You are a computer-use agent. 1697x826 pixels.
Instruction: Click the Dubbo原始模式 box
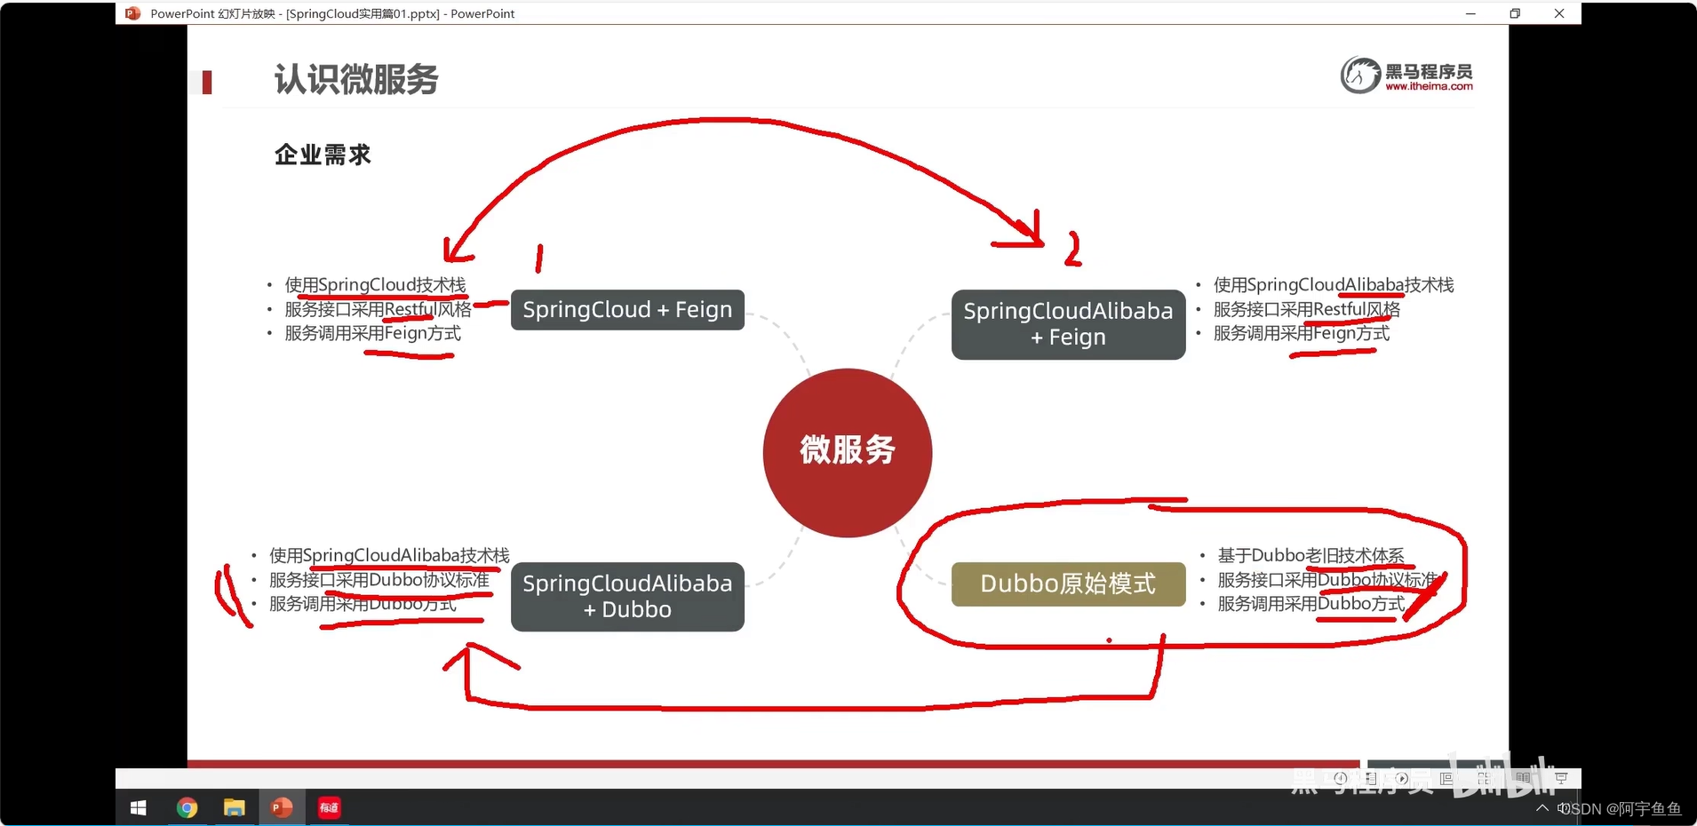[1068, 584]
